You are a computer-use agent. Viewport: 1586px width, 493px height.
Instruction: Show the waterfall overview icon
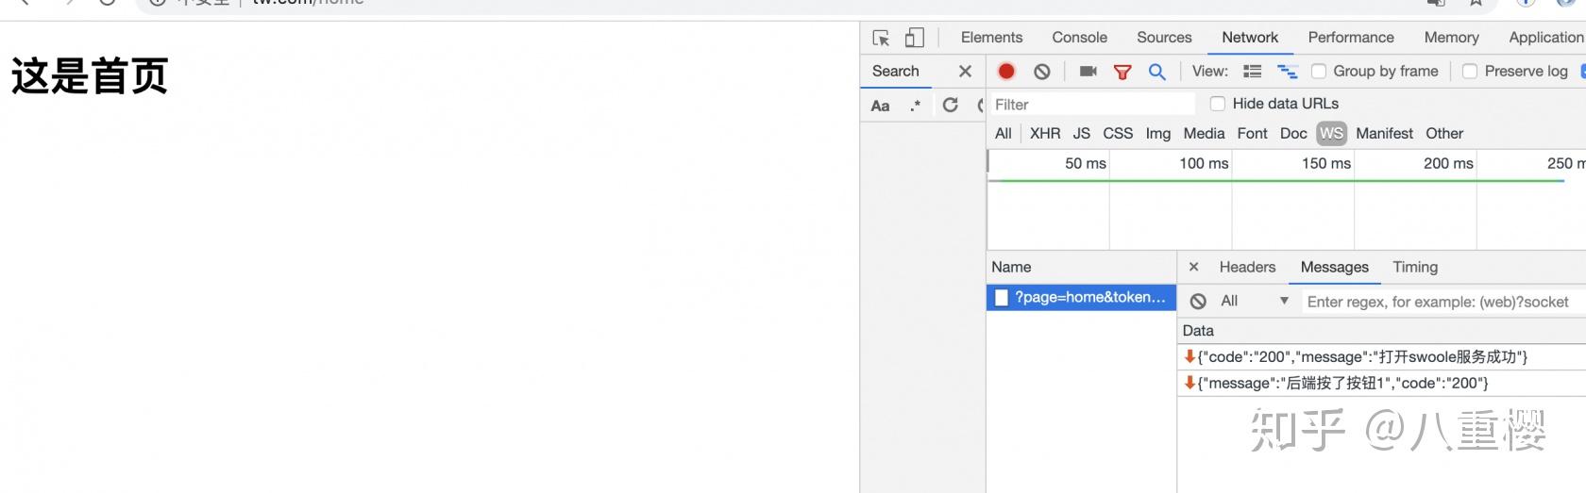pyautogui.click(x=1287, y=72)
